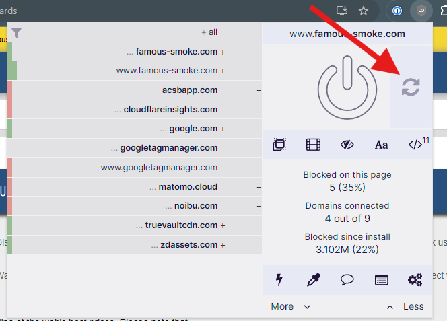Toggle block remote fonts Aa icon
Image resolution: width=447 pixels, height=321 pixels.
(381, 145)
